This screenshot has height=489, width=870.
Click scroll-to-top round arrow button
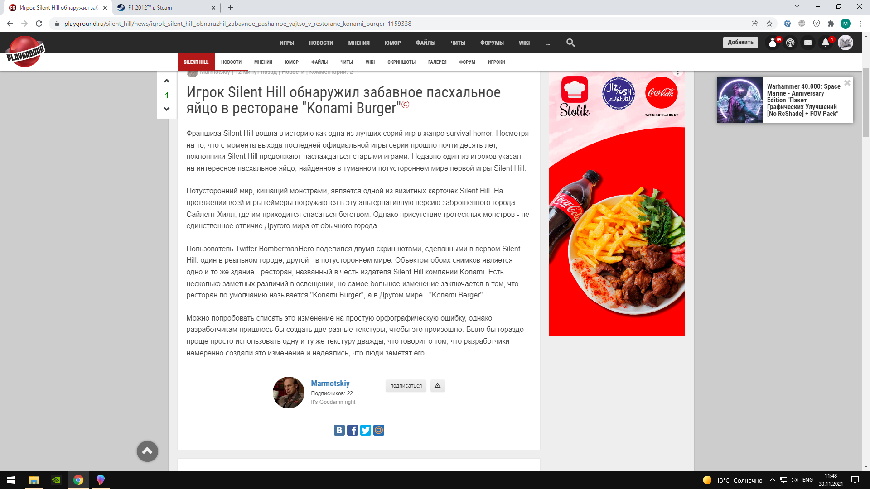click(147, 451)
